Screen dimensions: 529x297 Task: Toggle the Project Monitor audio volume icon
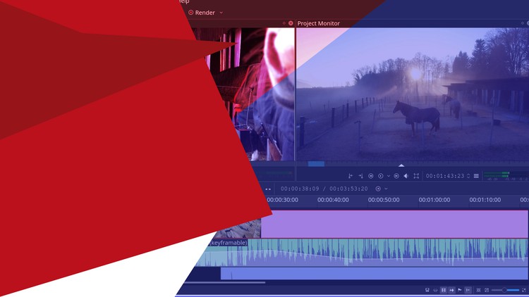click(x=406, y=176)
